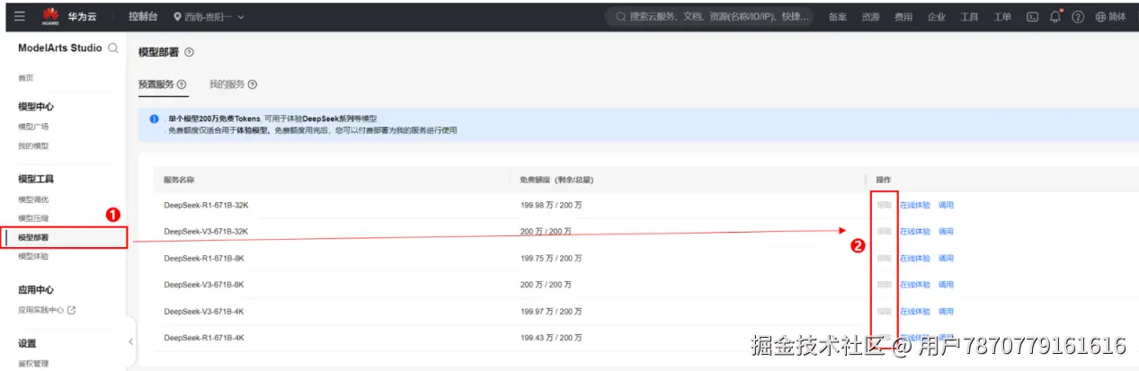The image size is (1139, 371).
Task: Click the blue info icon in notice banner
Action: [x=155, y=119]
